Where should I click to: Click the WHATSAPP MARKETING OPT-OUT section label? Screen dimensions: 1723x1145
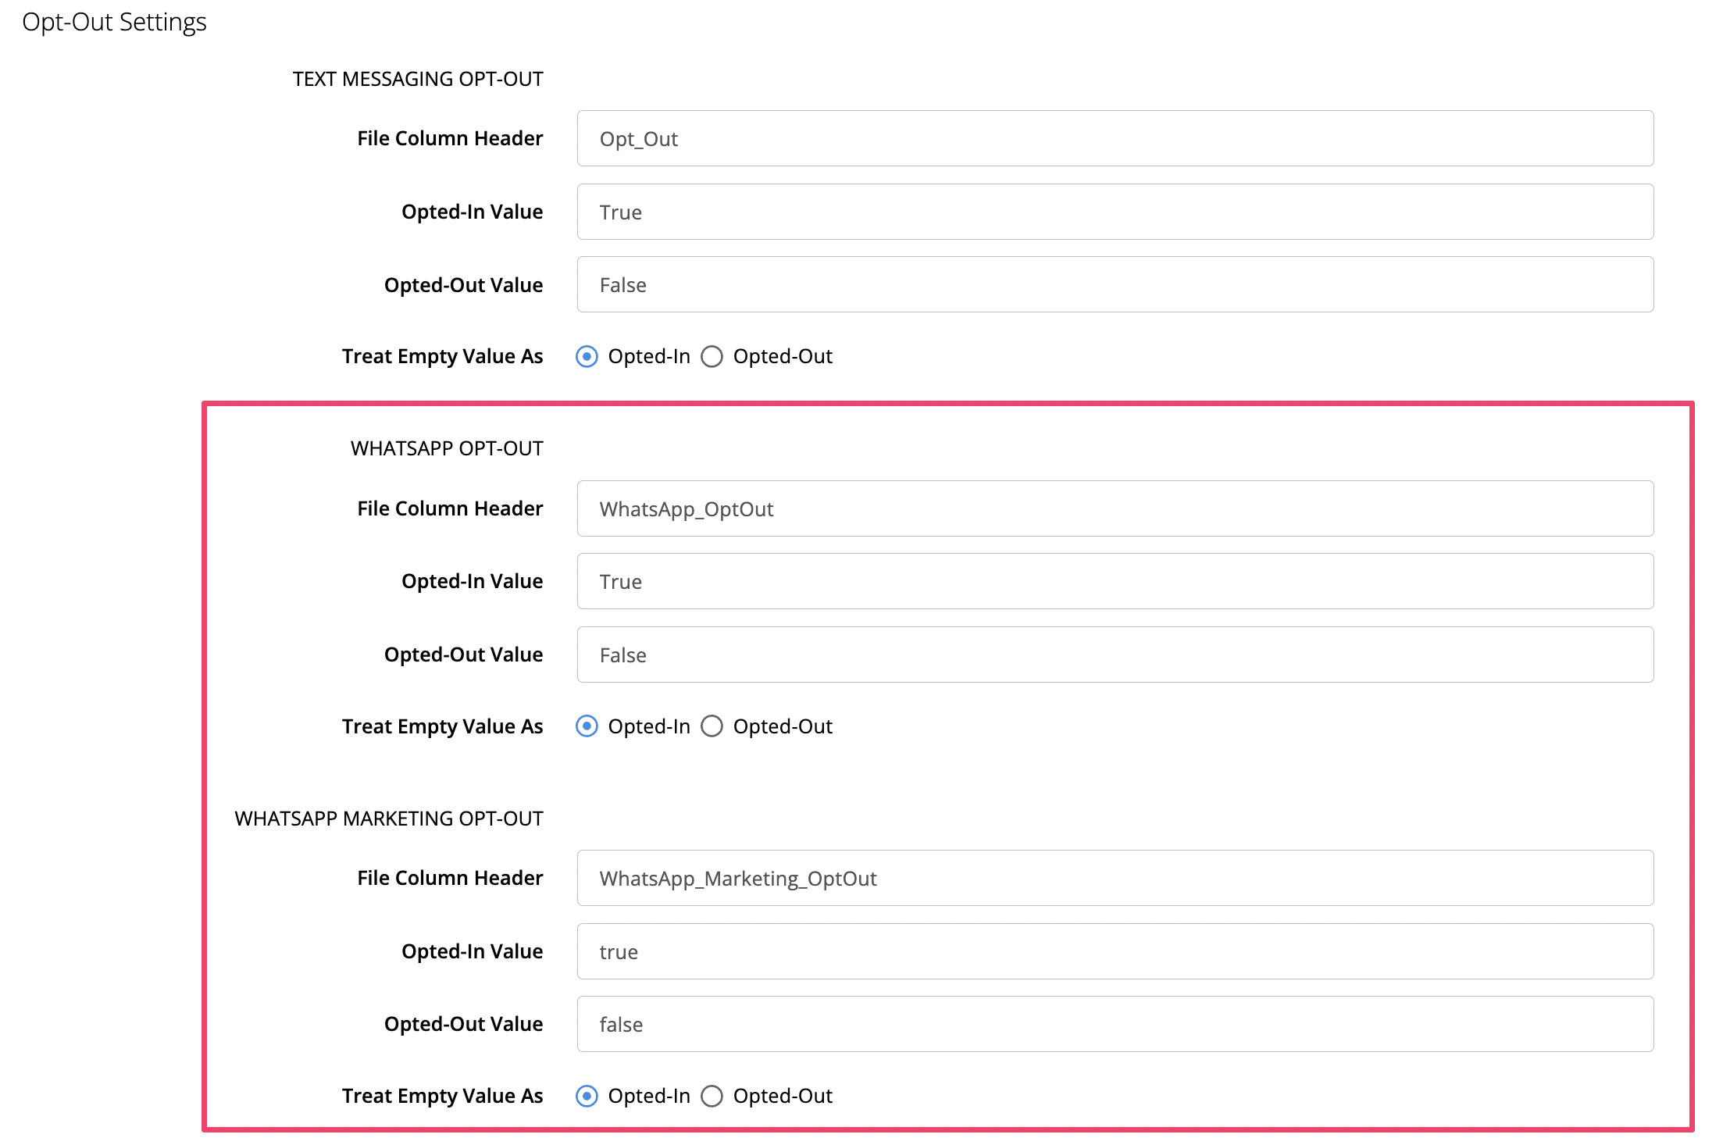(x=388, y=819)
